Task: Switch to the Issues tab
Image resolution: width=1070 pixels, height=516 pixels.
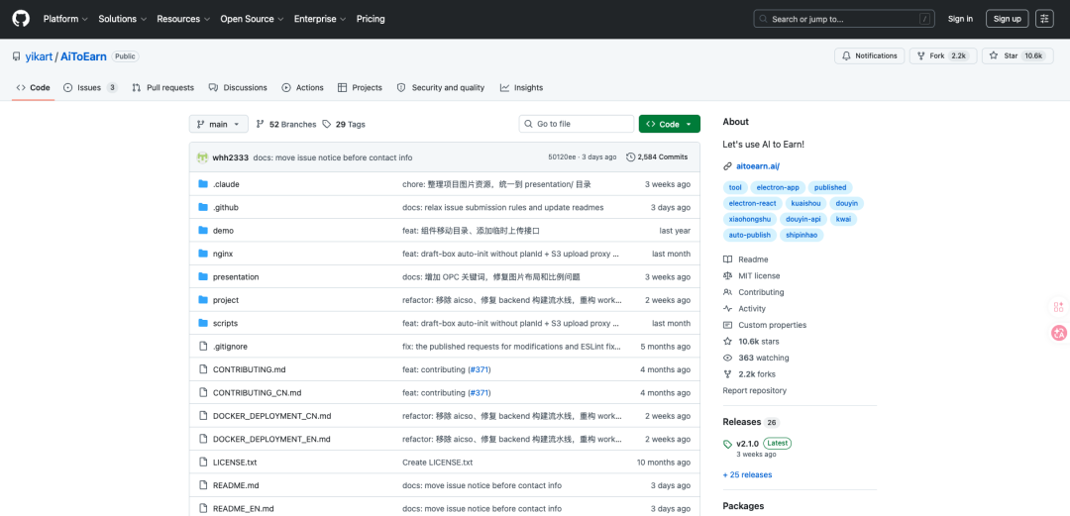Action: (x=90, y=87)
